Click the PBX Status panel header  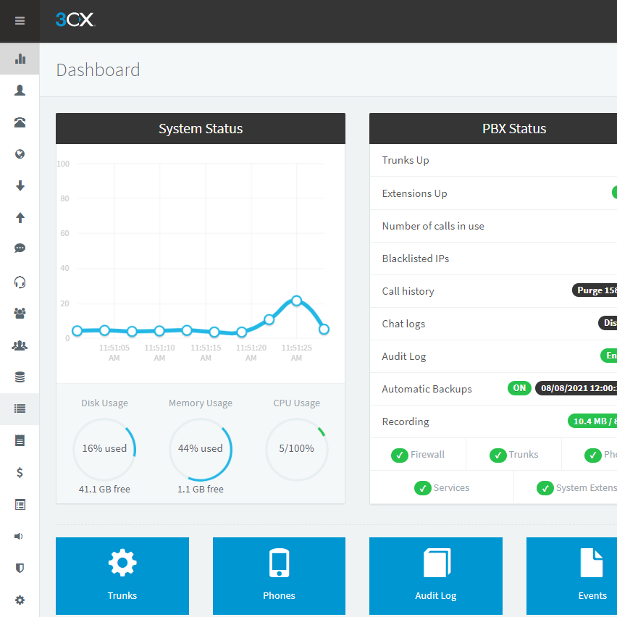pyautogui.click(x=493, y=129)
